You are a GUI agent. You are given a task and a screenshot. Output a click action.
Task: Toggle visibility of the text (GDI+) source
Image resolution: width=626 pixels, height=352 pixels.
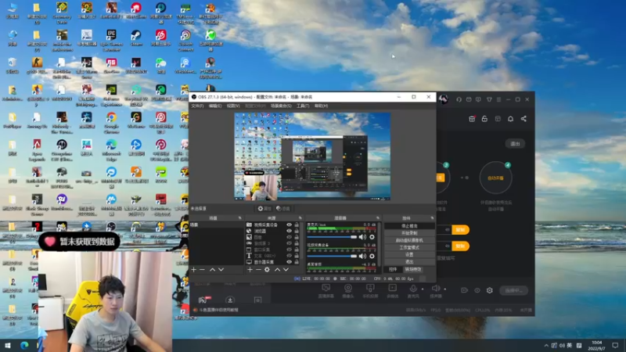click(289, 256)
